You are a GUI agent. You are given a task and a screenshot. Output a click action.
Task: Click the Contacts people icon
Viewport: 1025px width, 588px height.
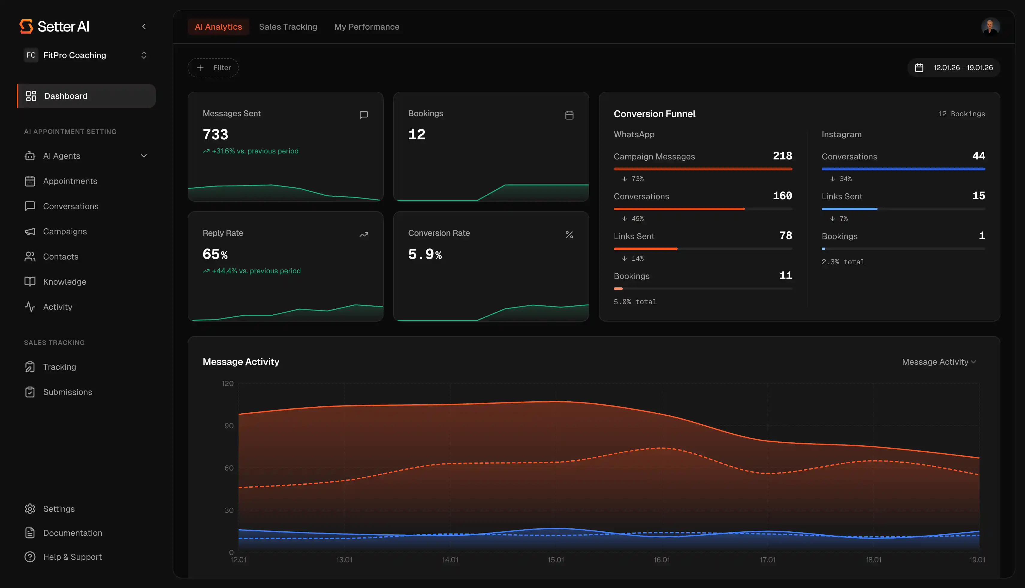[30, 257]
